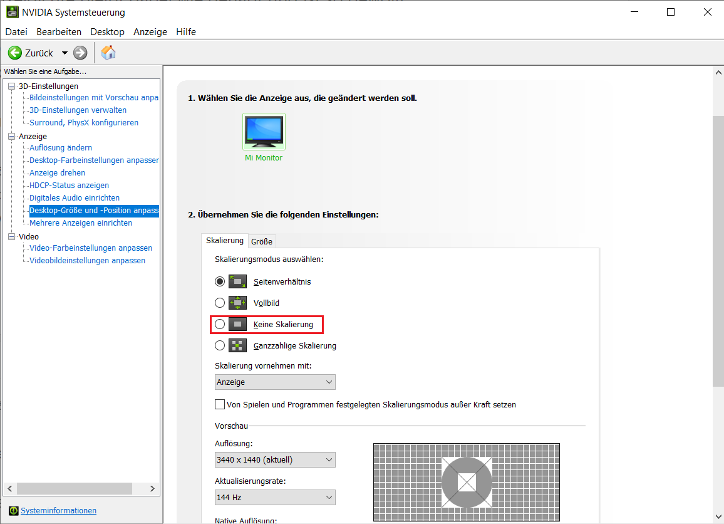724x524 pixels.
Task: Click the sidebar scroll-right arrow
Action: 152,488
